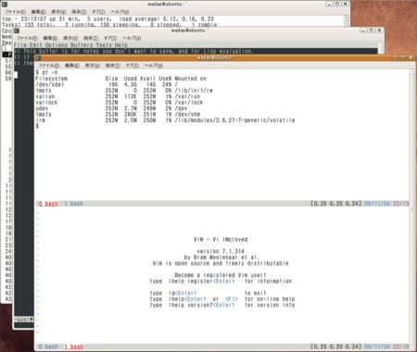Click the 'lrm' filesystem row
Screen dimensions: 417x352
pos(165,120)
